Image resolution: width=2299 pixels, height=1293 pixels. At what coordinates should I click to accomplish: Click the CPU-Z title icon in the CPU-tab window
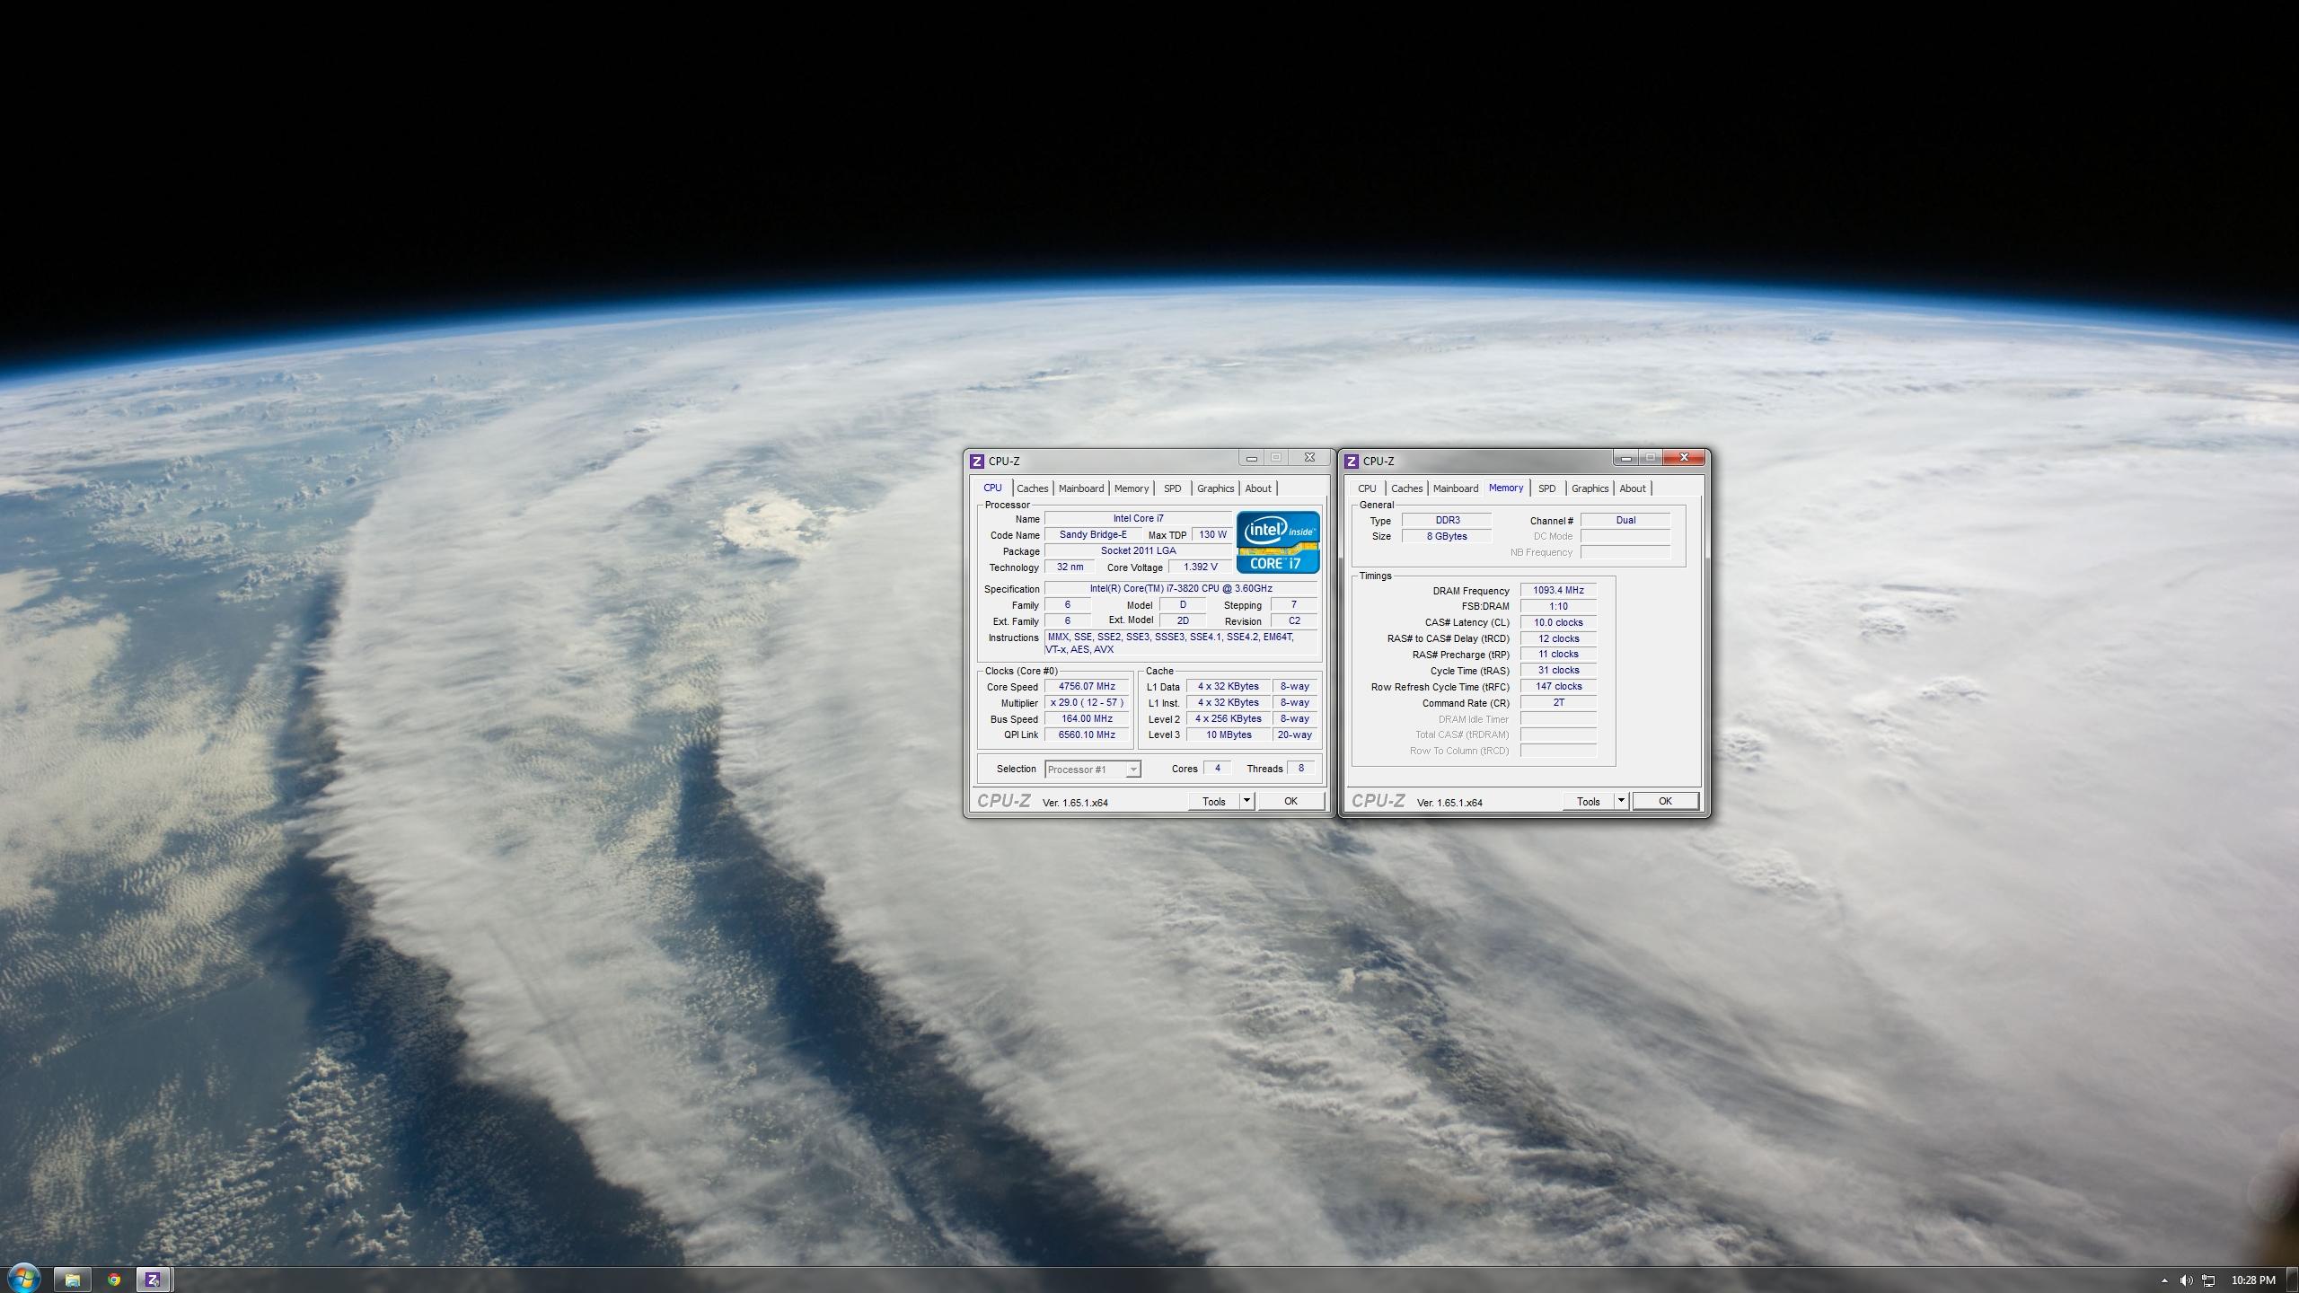[x=977, y=462]
